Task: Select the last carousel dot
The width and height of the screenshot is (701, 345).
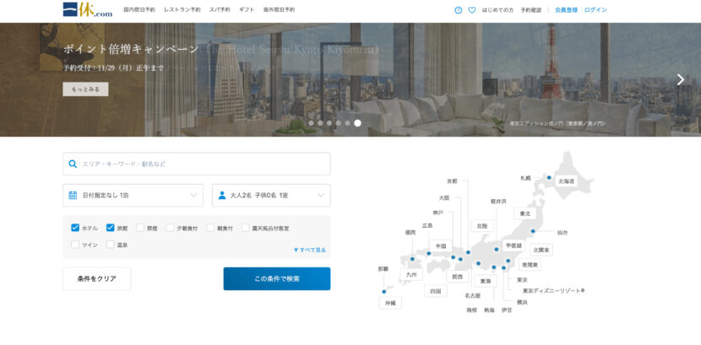Action: [x=357, y=123]
